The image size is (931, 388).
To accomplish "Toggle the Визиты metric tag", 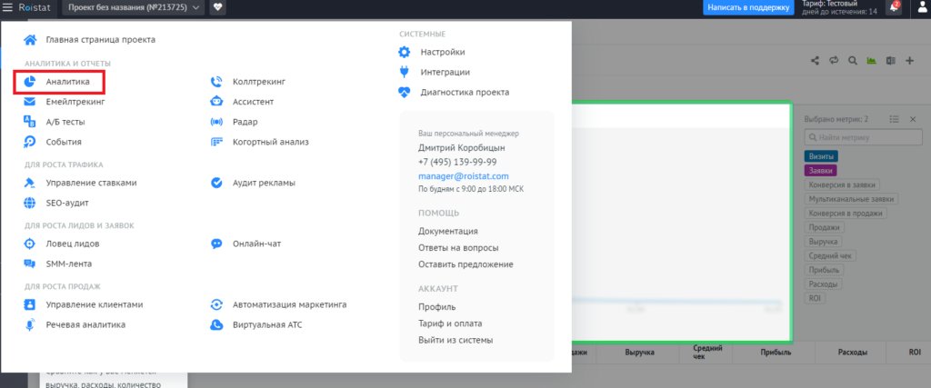I will click(821, 156).
